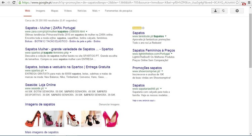This screenshot has height=136, width=252.
Task: Open Promoções sapatos ad
Action: [x=147, y=68]
